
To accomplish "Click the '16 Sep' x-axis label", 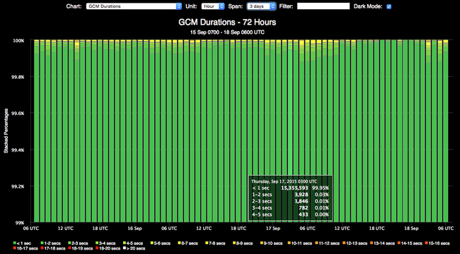I will pyautogui.click(x=134, y=228).
